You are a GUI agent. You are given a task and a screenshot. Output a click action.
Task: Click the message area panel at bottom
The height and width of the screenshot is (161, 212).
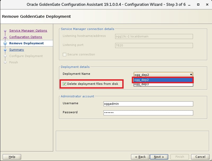coord(132,141)
